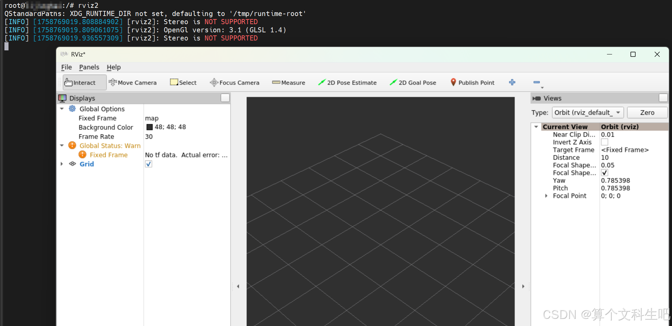672x326 pixels.
Task: Collapse the left Displays panel arrow
Action: point(238,287)
